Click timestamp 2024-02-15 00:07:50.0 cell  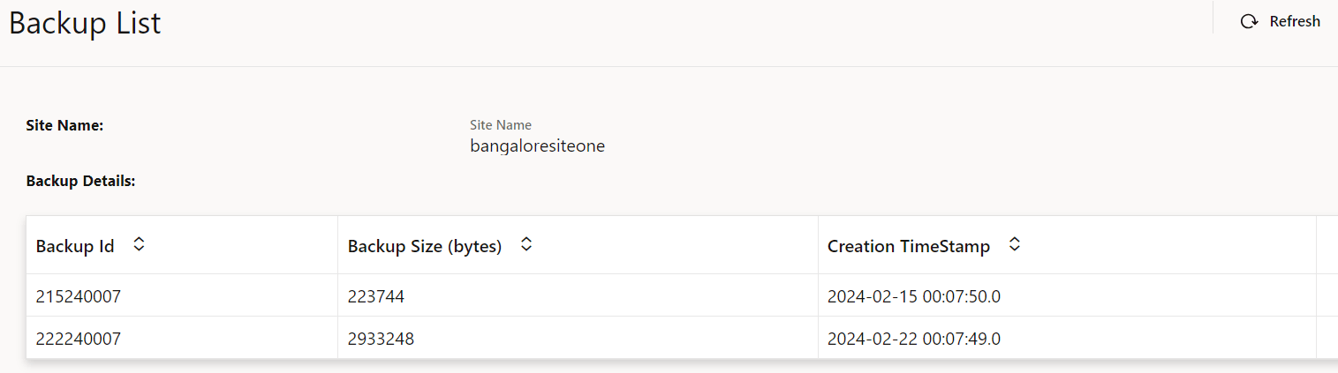[x=914, y=297]
